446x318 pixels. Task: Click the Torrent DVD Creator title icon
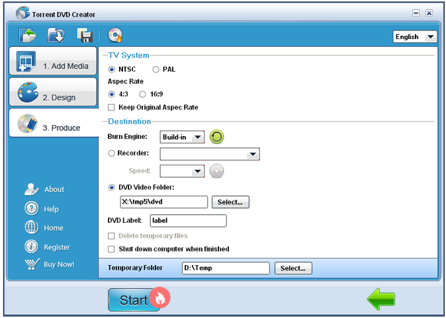coord(22,13)
